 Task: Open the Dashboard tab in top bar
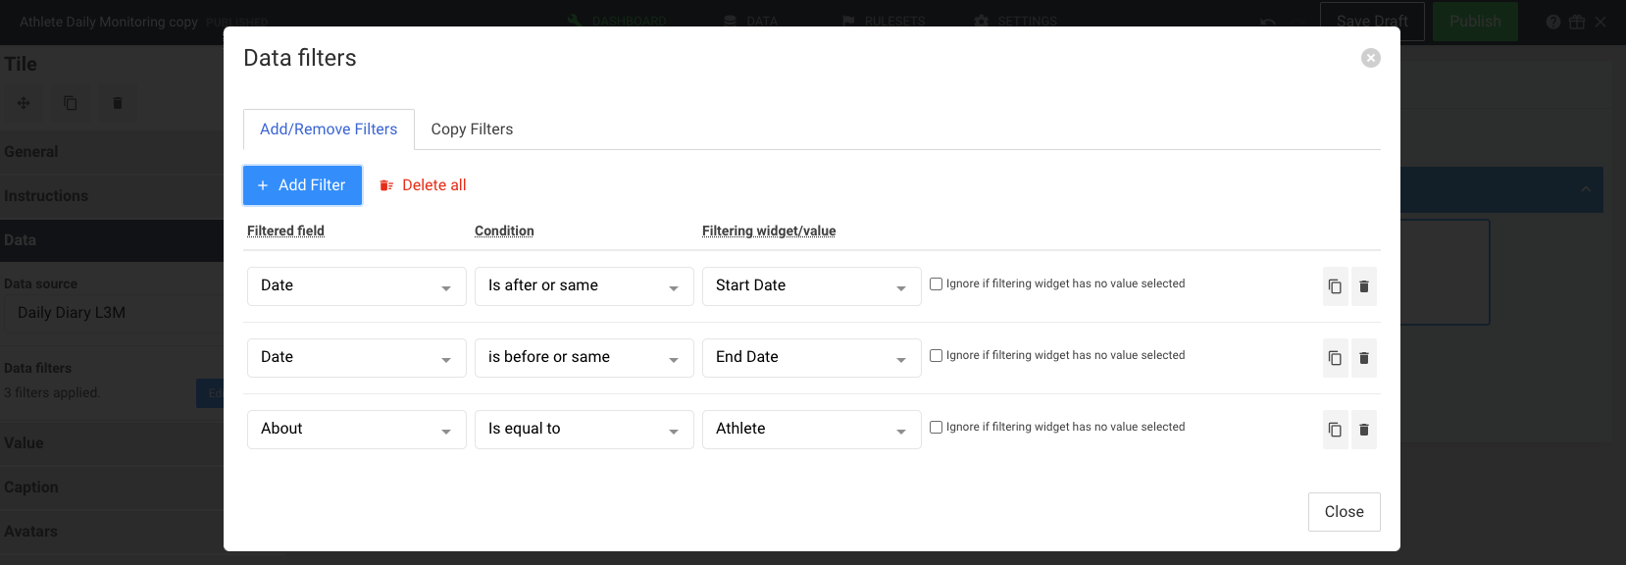[619, 21]
